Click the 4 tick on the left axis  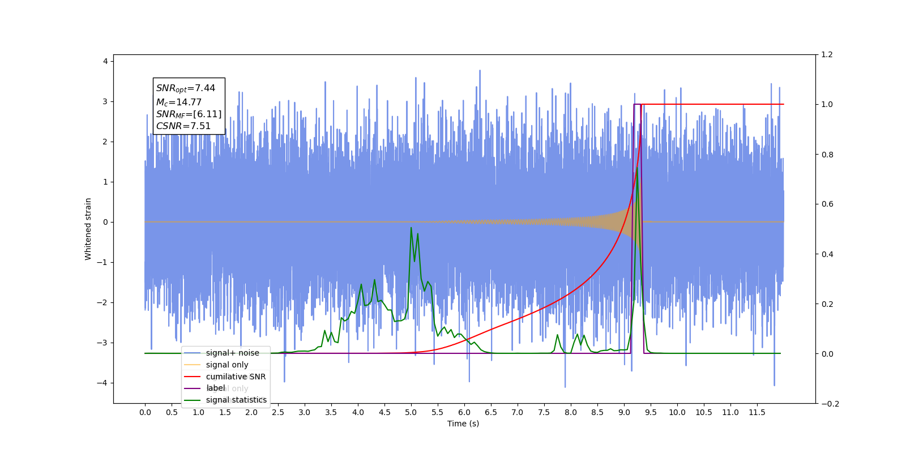105,61
